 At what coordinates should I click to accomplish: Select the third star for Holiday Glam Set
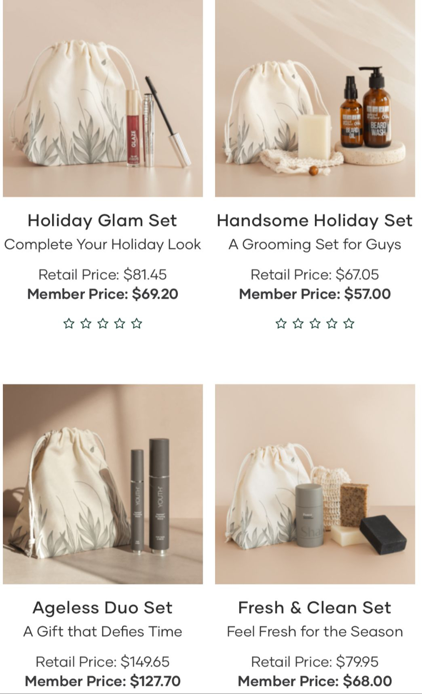tap(103, 323)
